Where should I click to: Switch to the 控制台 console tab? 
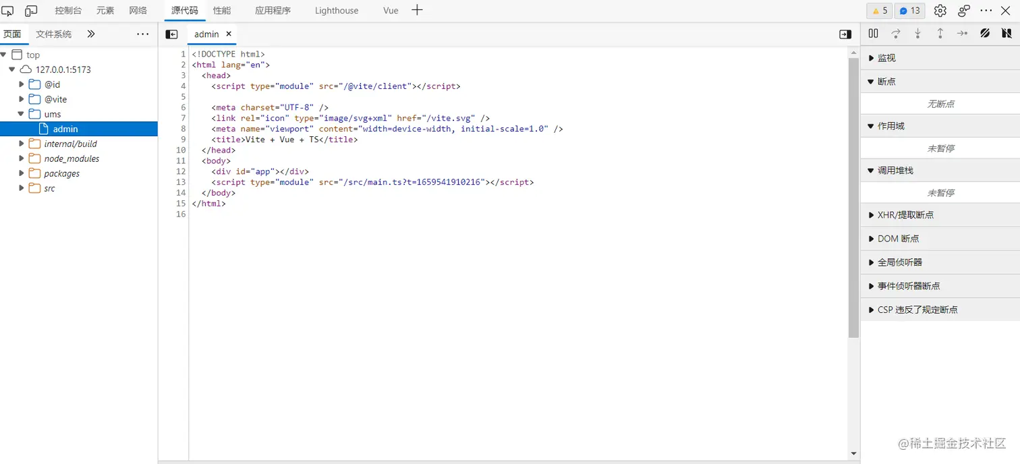(x=68, y=11)
